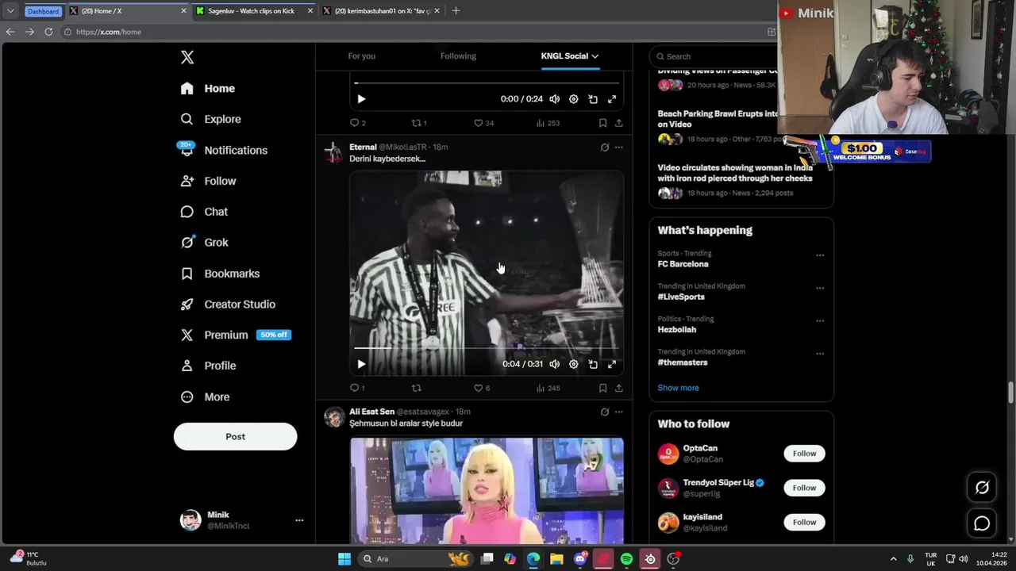This screenshot has width=1016, height=571.
Task: Open FC Barcelona trend options
Action: [820, 255]
